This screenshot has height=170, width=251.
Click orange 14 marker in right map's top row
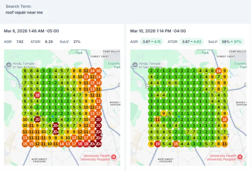pos(219,71)
